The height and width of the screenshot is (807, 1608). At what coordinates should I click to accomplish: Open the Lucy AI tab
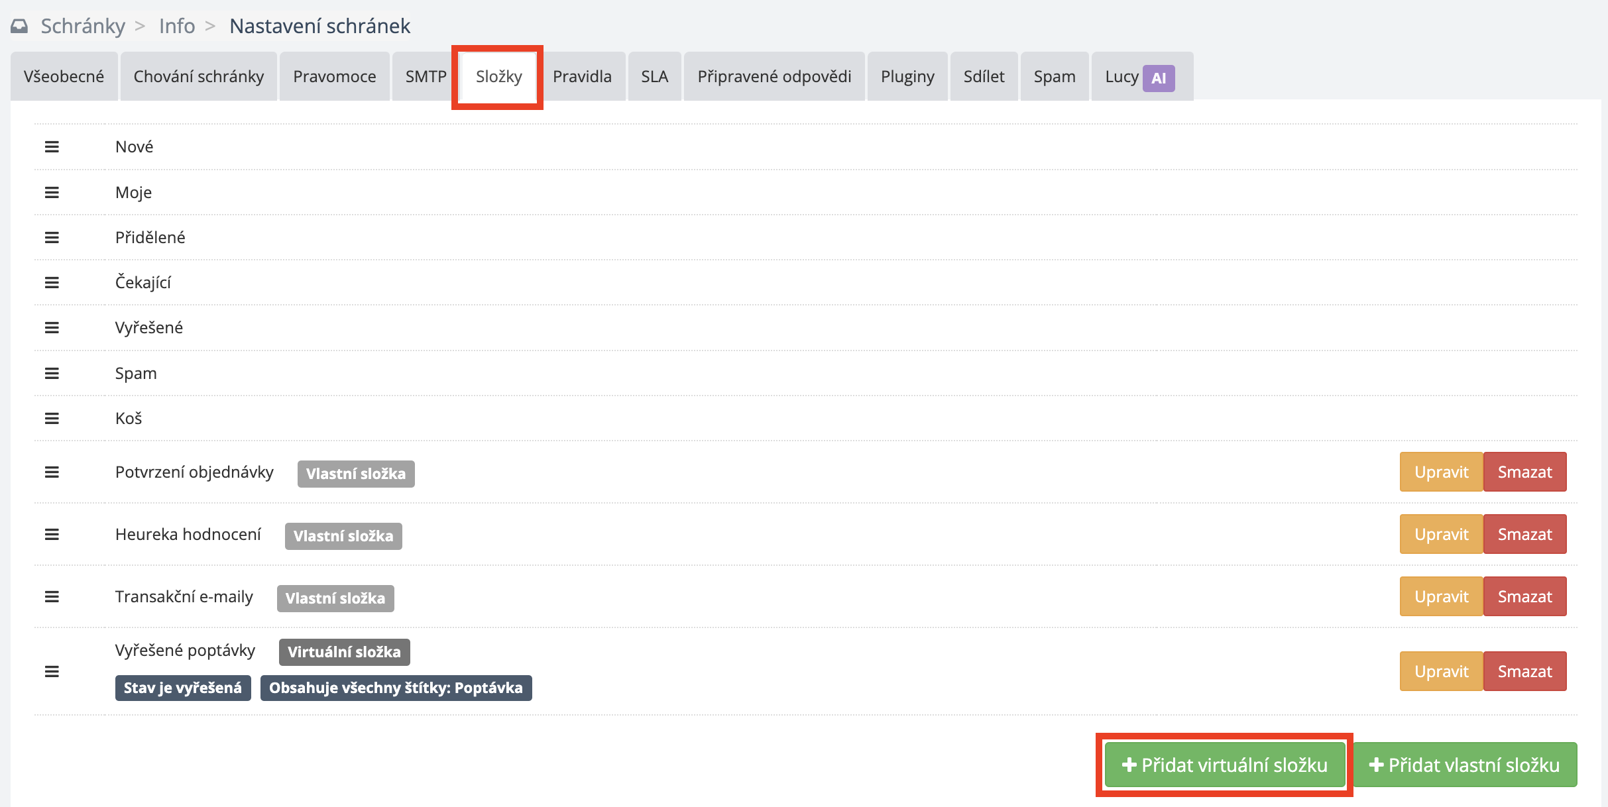click(1141, 77)
